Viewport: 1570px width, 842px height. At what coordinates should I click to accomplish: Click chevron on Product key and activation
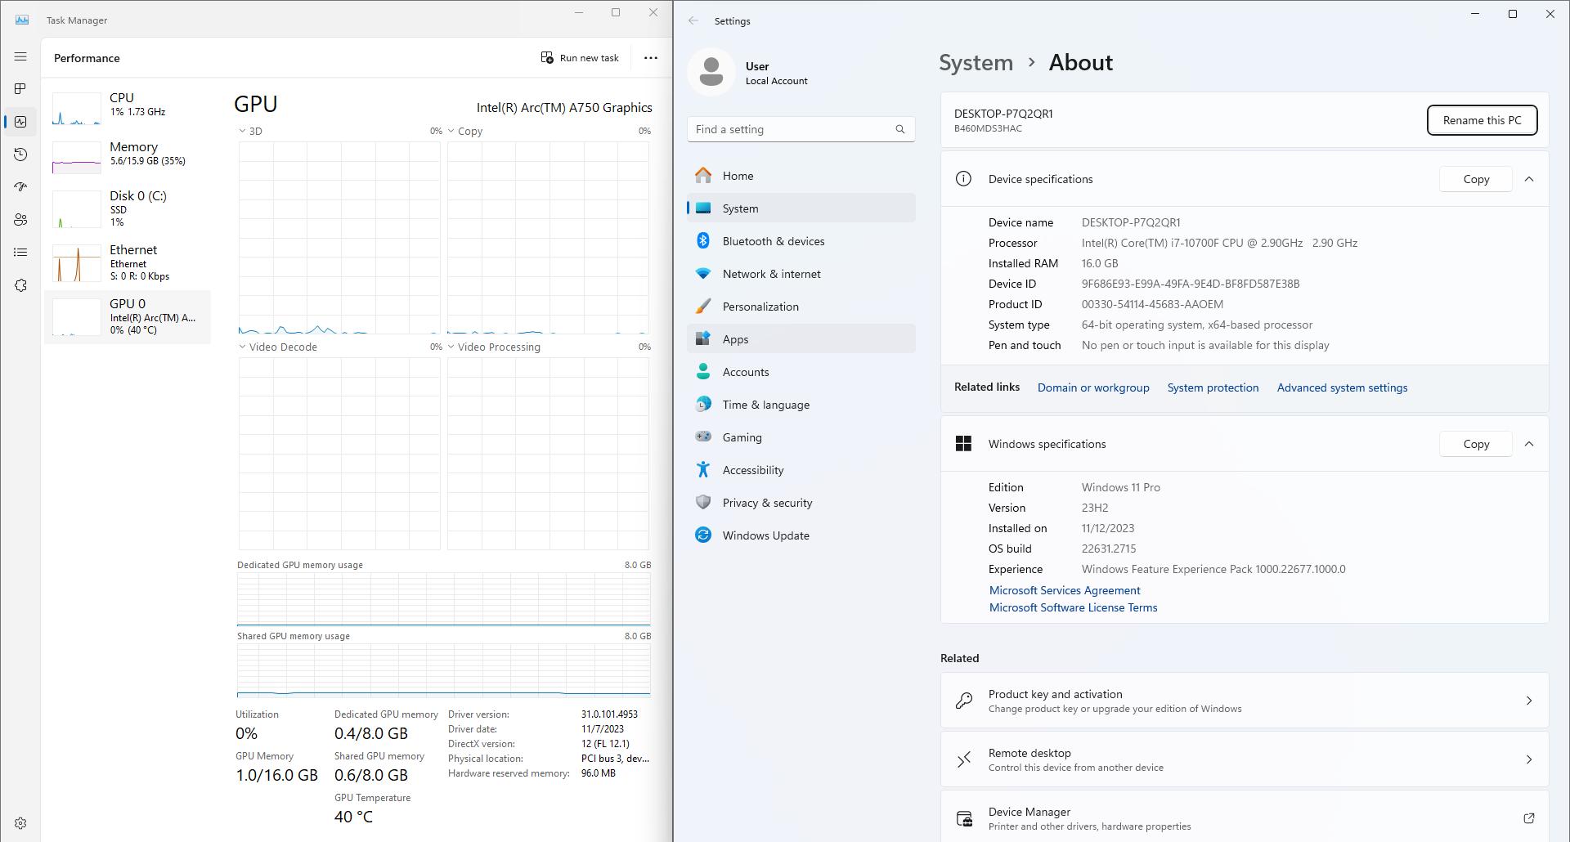pyautogui.click(x=1529, y=701)
